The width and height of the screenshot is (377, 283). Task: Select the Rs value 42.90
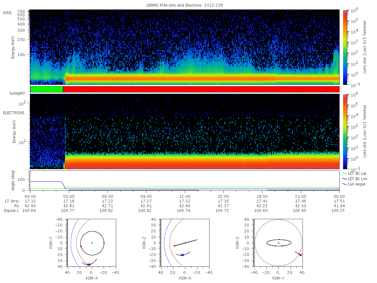tap(30, 206)
